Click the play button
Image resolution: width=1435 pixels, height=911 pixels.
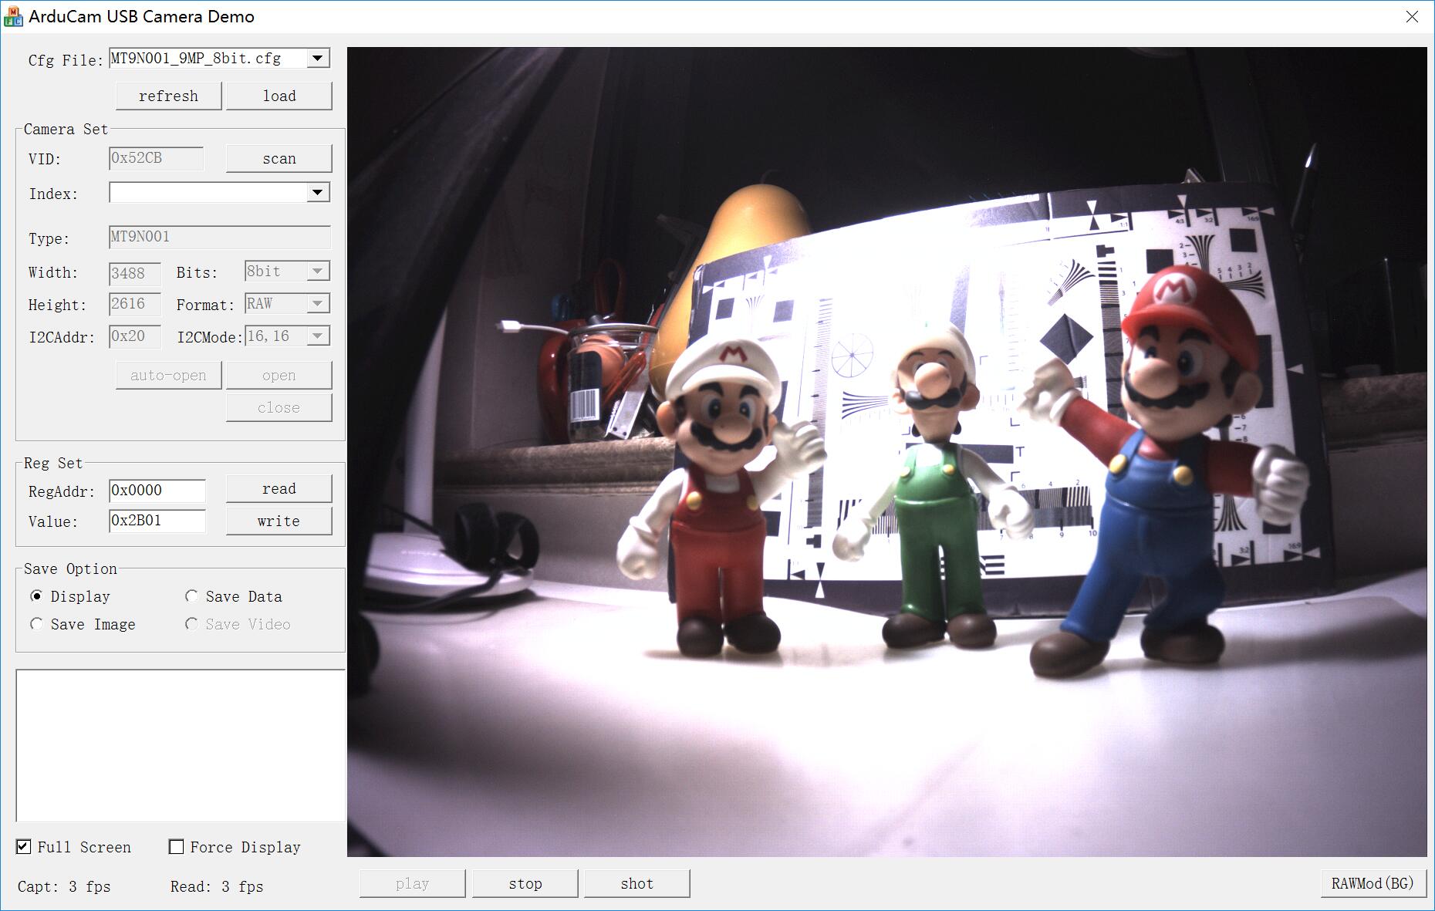point(413,884)
